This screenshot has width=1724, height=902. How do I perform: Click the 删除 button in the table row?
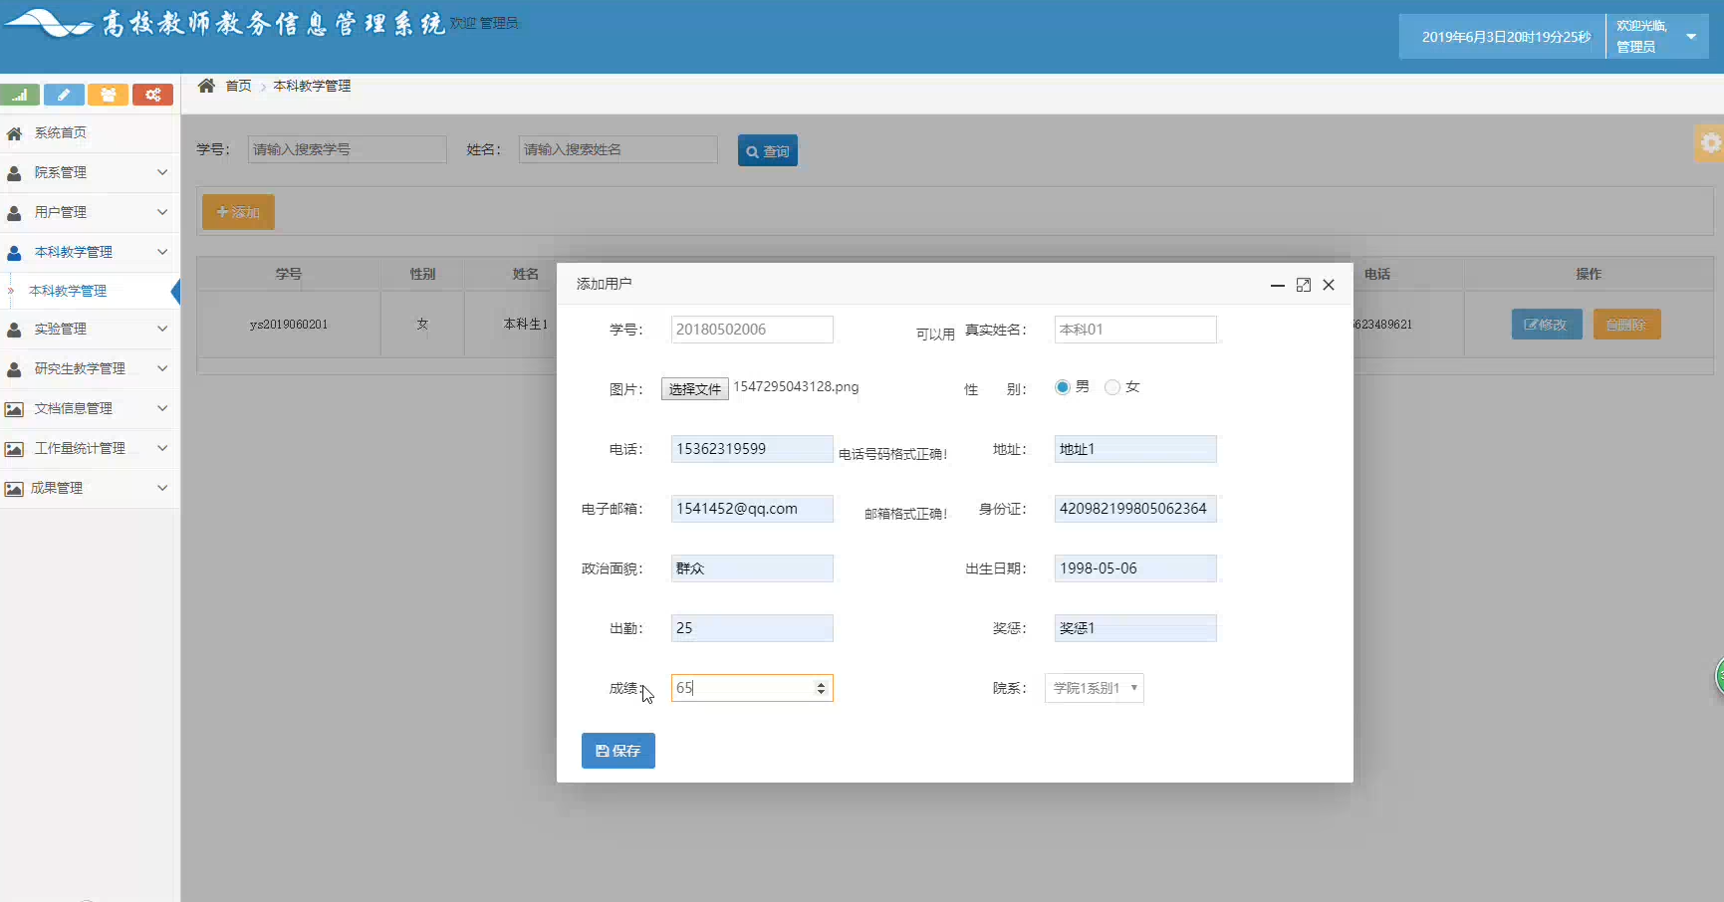[x=1627, y=325]
